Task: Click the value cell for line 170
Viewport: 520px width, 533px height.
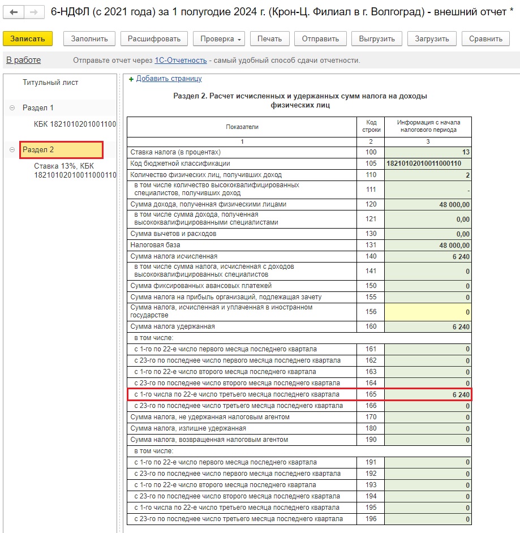Action: (428, 417)
